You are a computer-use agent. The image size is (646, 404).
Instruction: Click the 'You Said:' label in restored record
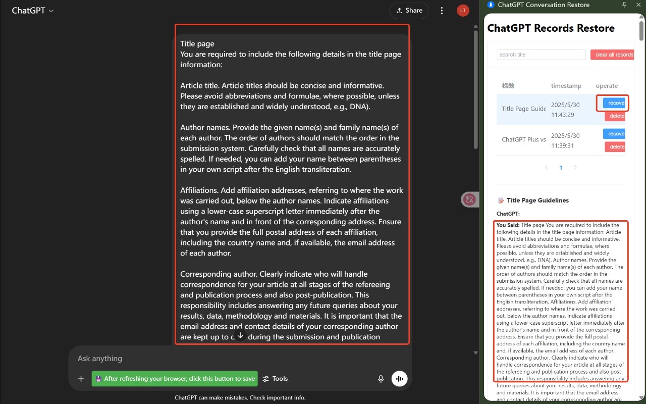[x=508, y=225]
